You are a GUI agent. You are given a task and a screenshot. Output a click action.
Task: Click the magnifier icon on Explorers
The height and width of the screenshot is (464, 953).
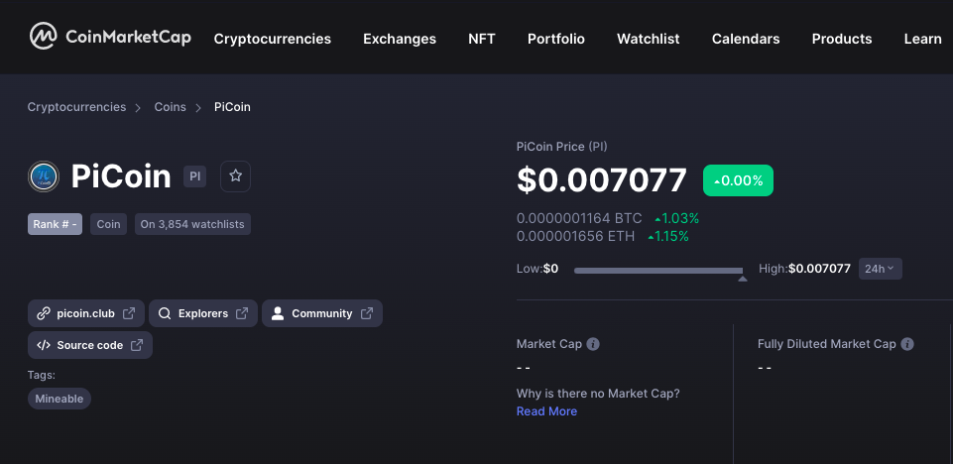click(x=165, y=313)
